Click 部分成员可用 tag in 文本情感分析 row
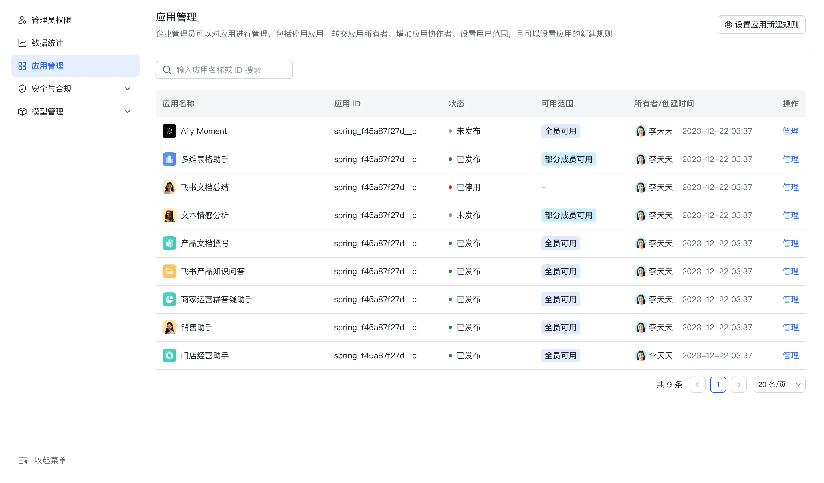824x483 pixels. click(577, 218)
